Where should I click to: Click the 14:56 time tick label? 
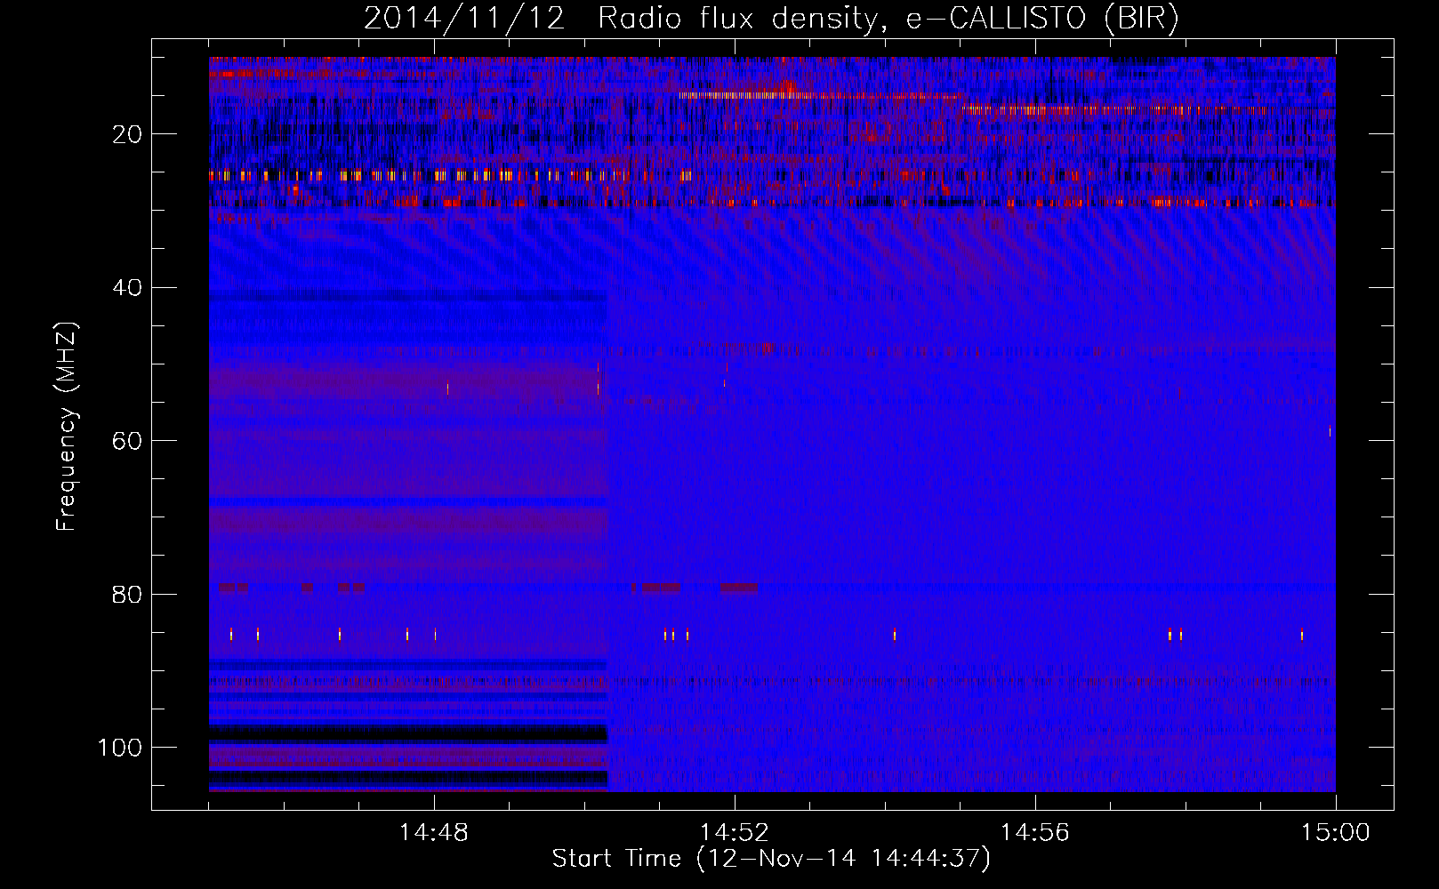click(x=1035, y=833)
